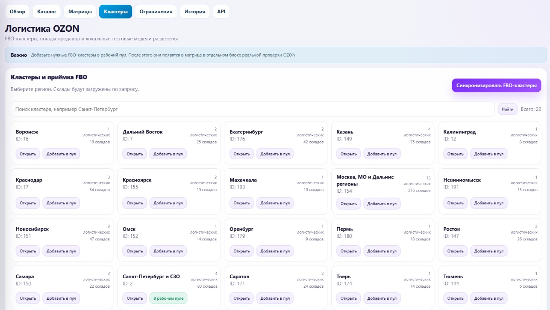Image resolution: width=550 pixels, height=310 pixels.
Task: Add Оренбург to the pool
Action: (x=275, y=251)
